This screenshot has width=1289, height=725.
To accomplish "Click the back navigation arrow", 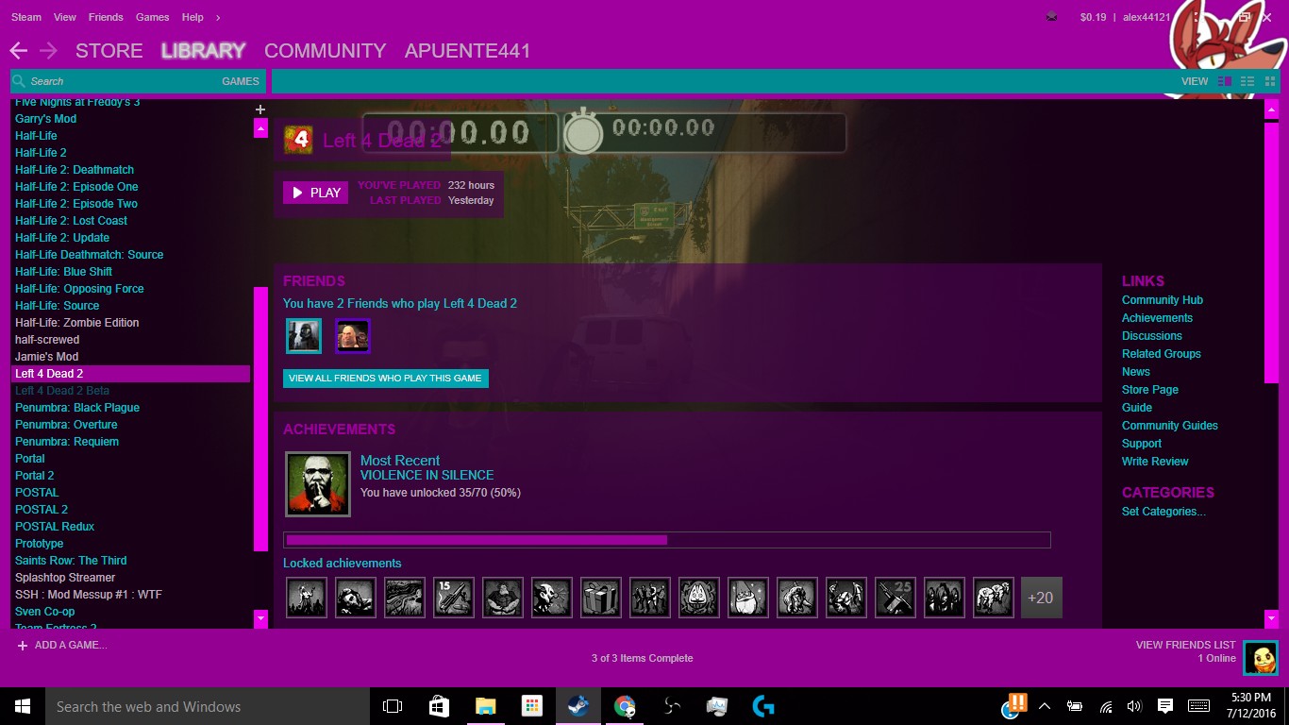I will click(x=17, y=50).
